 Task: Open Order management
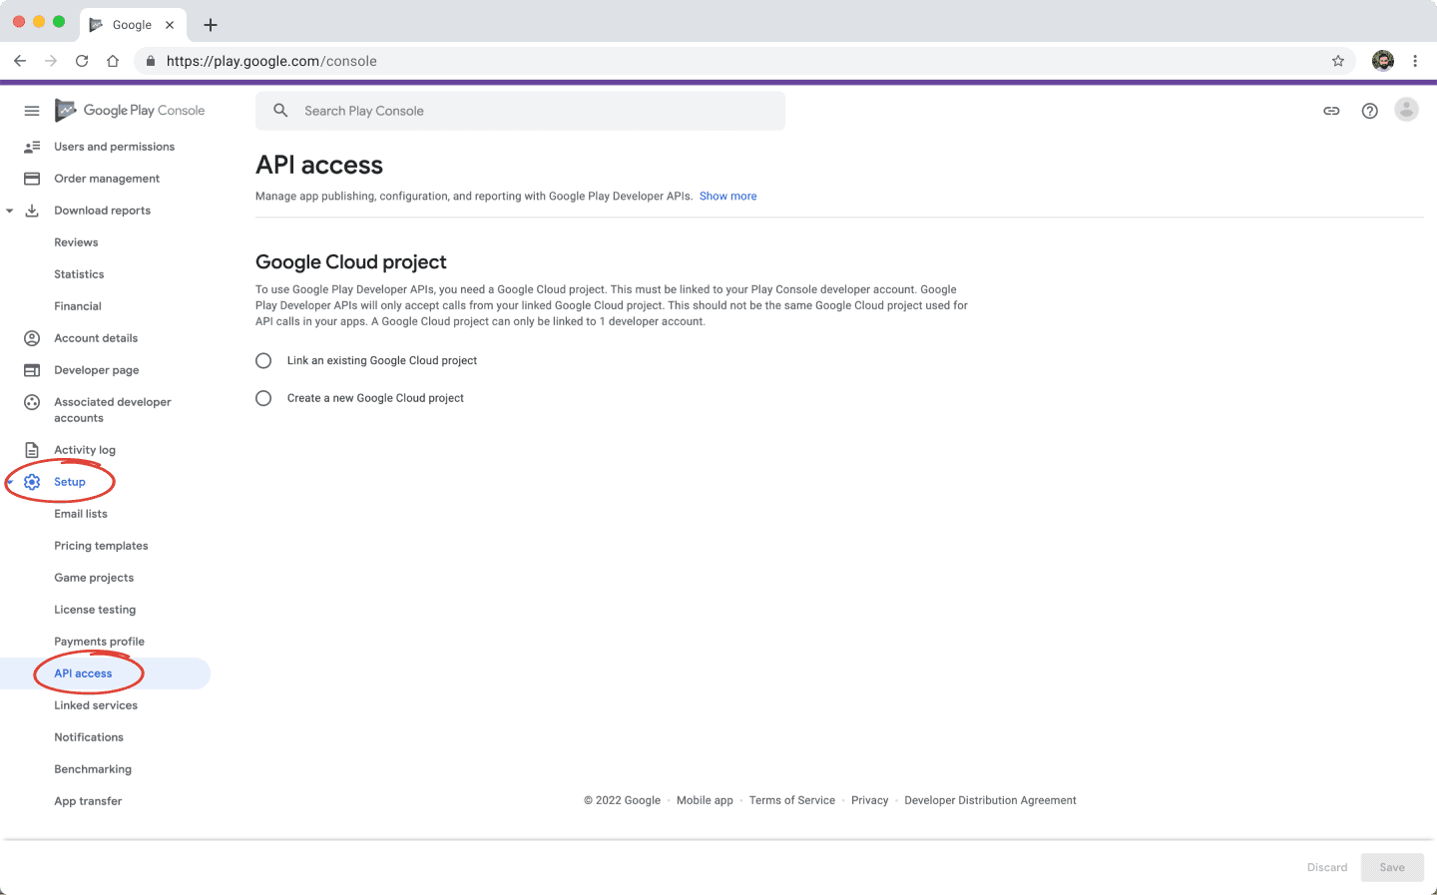(107, 179)
